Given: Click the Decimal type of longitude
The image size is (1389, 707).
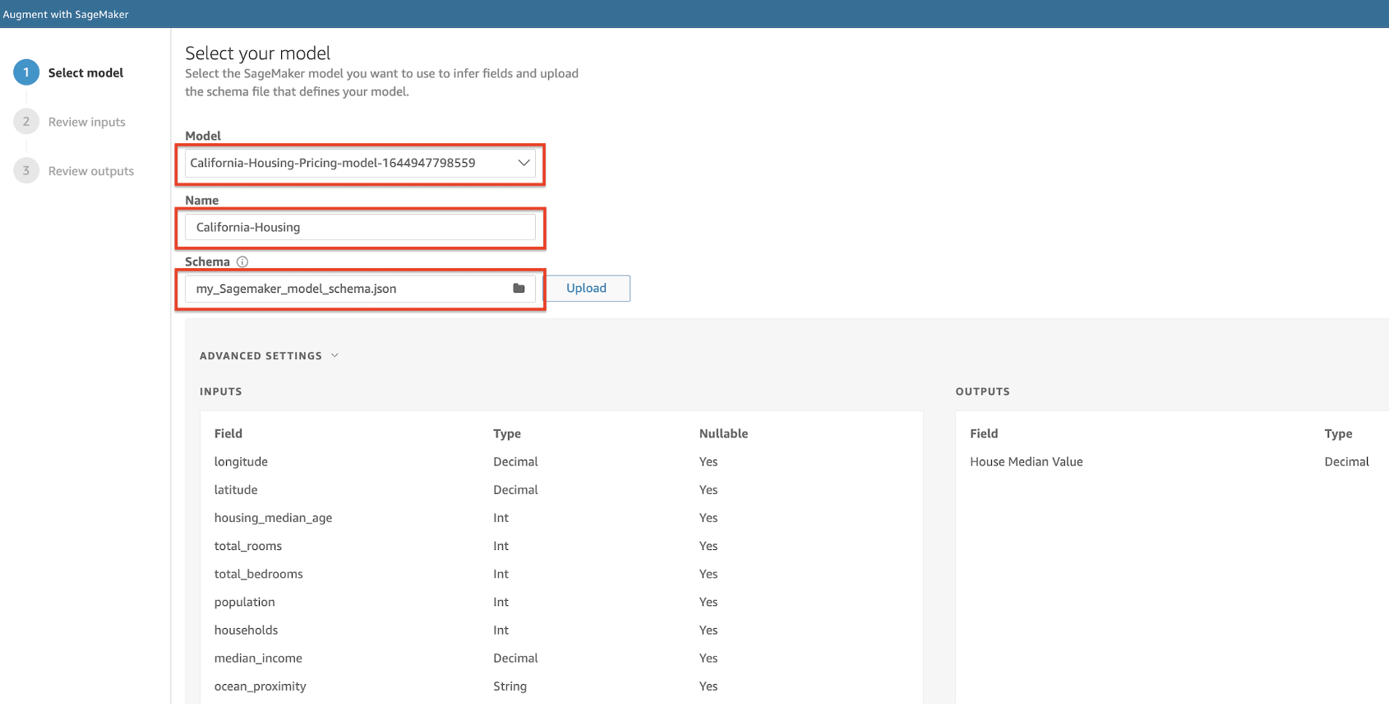Looking at the screenshot, I should coord(516,462).
